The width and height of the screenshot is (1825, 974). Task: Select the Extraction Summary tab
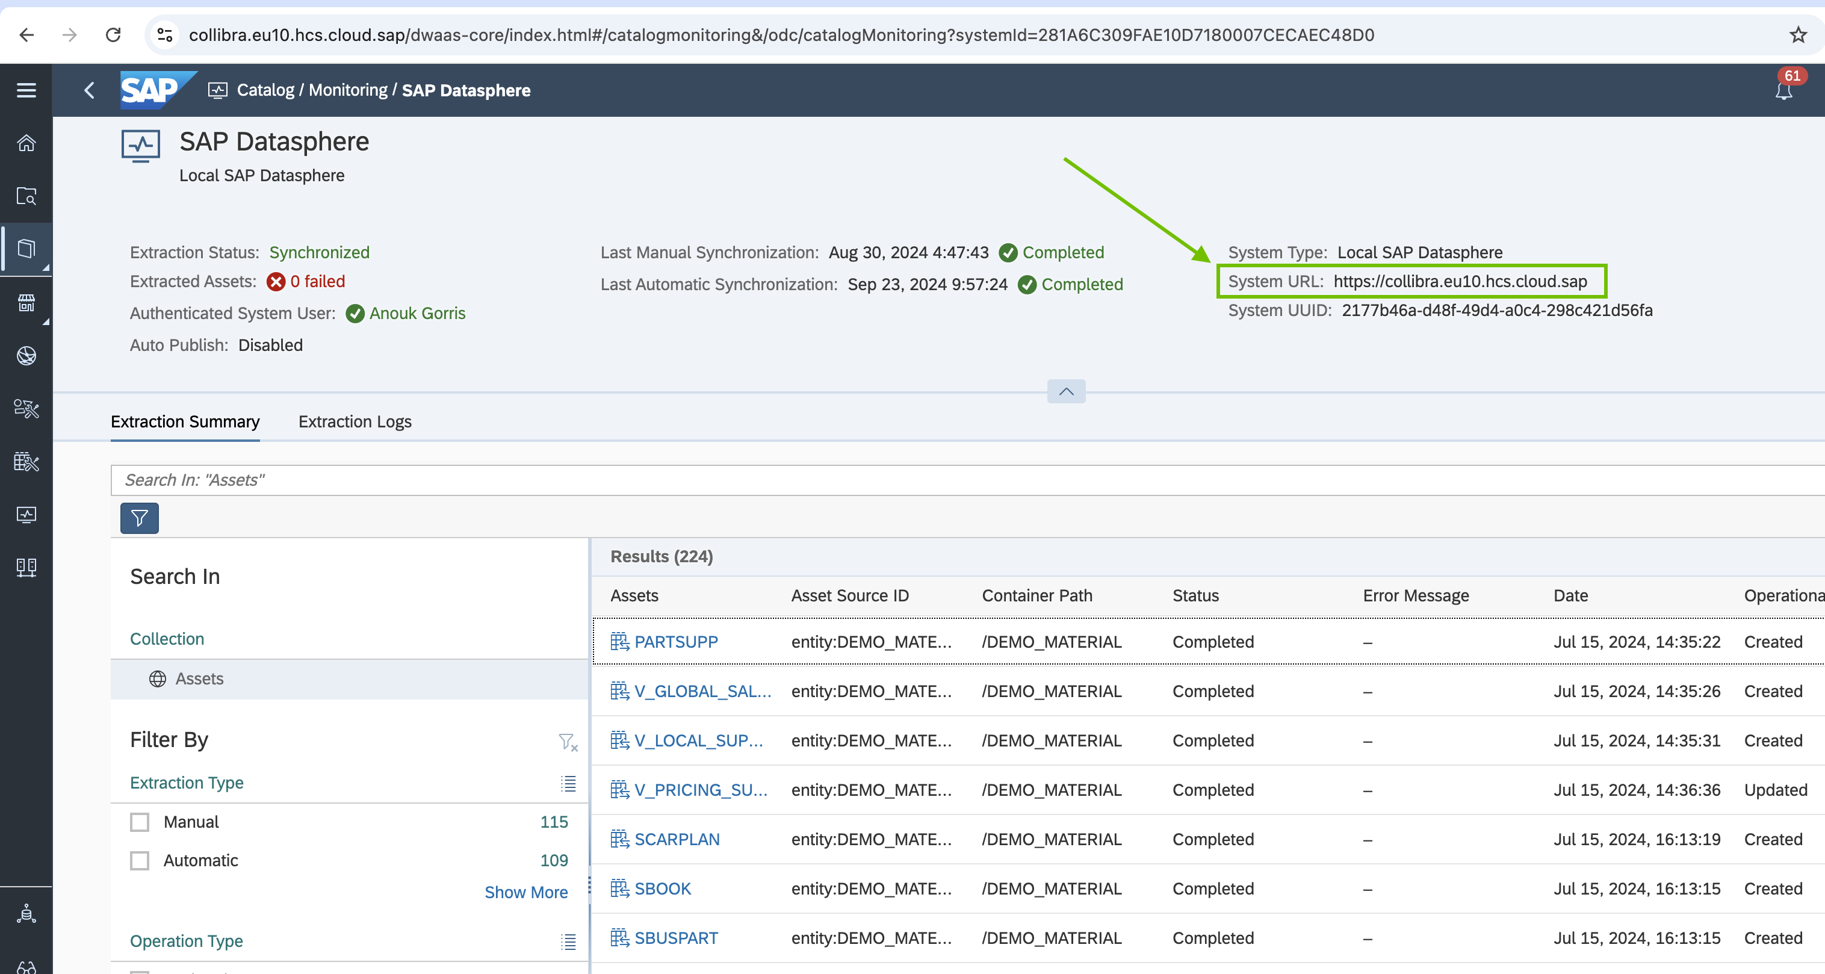point(185,421)
